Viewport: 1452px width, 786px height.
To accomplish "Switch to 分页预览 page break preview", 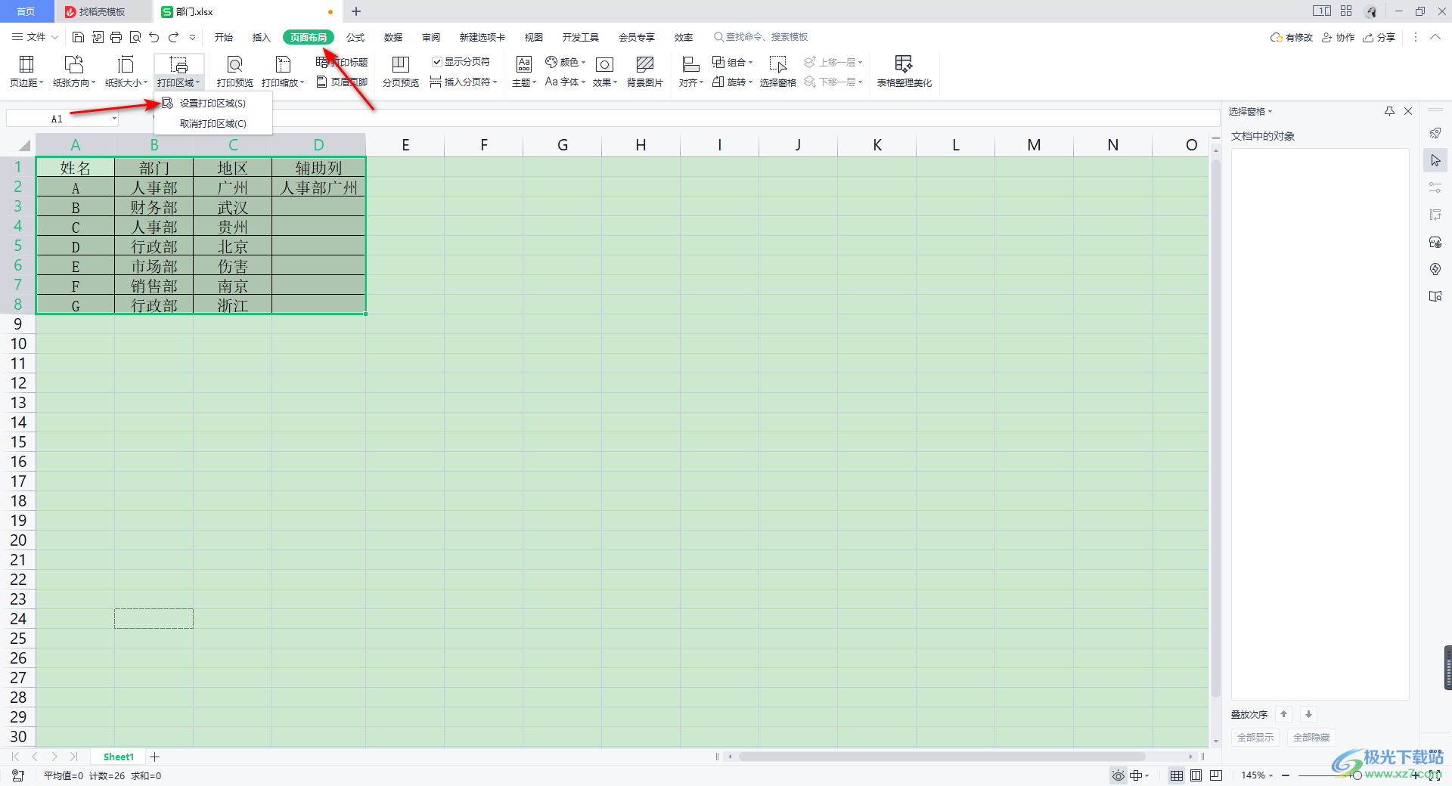I will [401, 72].
